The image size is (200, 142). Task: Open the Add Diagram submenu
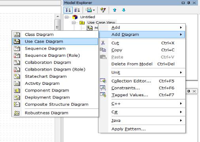(142, 34)
